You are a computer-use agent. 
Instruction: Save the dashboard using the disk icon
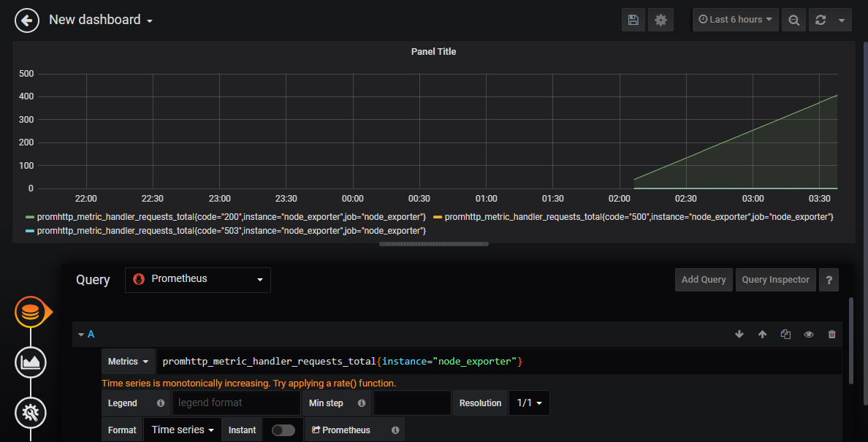(x=633, y=20)
